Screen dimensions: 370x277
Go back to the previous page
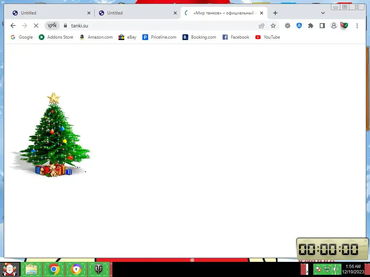tap(13, 26)
